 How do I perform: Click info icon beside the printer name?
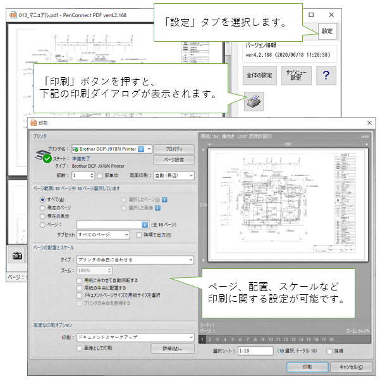pyautogui.click(x=141, y=149)
